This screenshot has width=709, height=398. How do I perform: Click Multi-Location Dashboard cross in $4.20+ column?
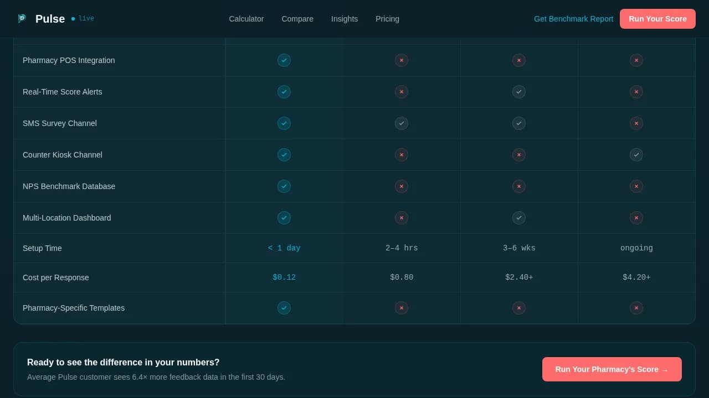point(636,218)
